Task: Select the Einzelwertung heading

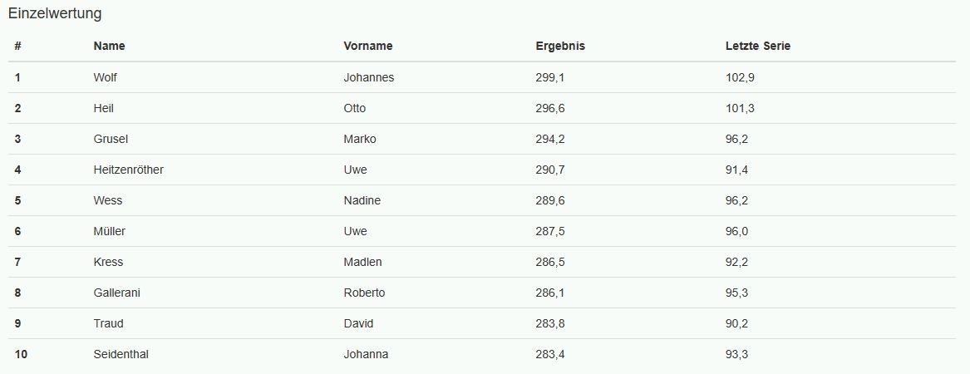Action: pyautogui.click(x=54, y=13)
